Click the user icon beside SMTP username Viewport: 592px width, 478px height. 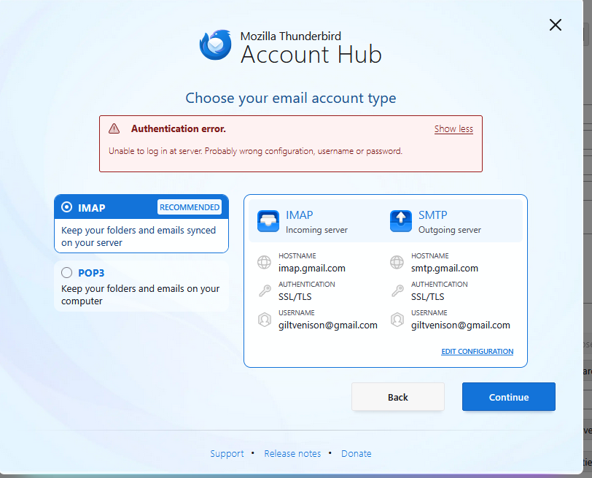click(397, 320)
